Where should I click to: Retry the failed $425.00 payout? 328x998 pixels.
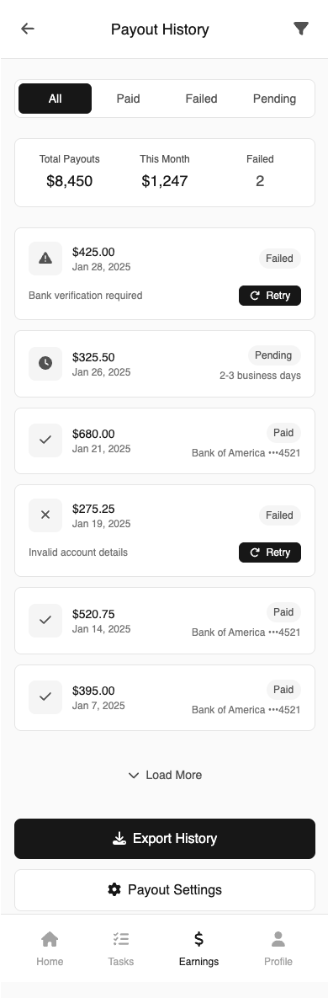(270, 296)
